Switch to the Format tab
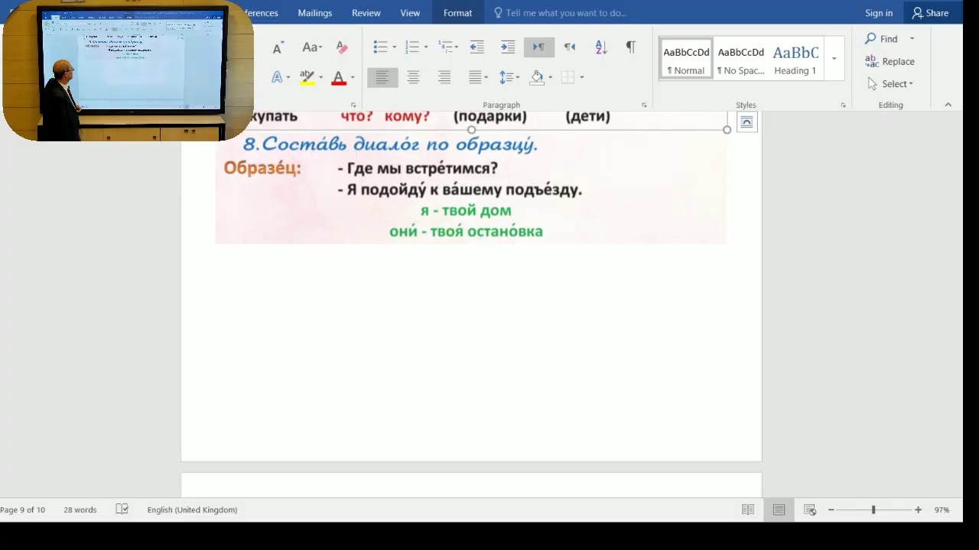 [457, 13]
